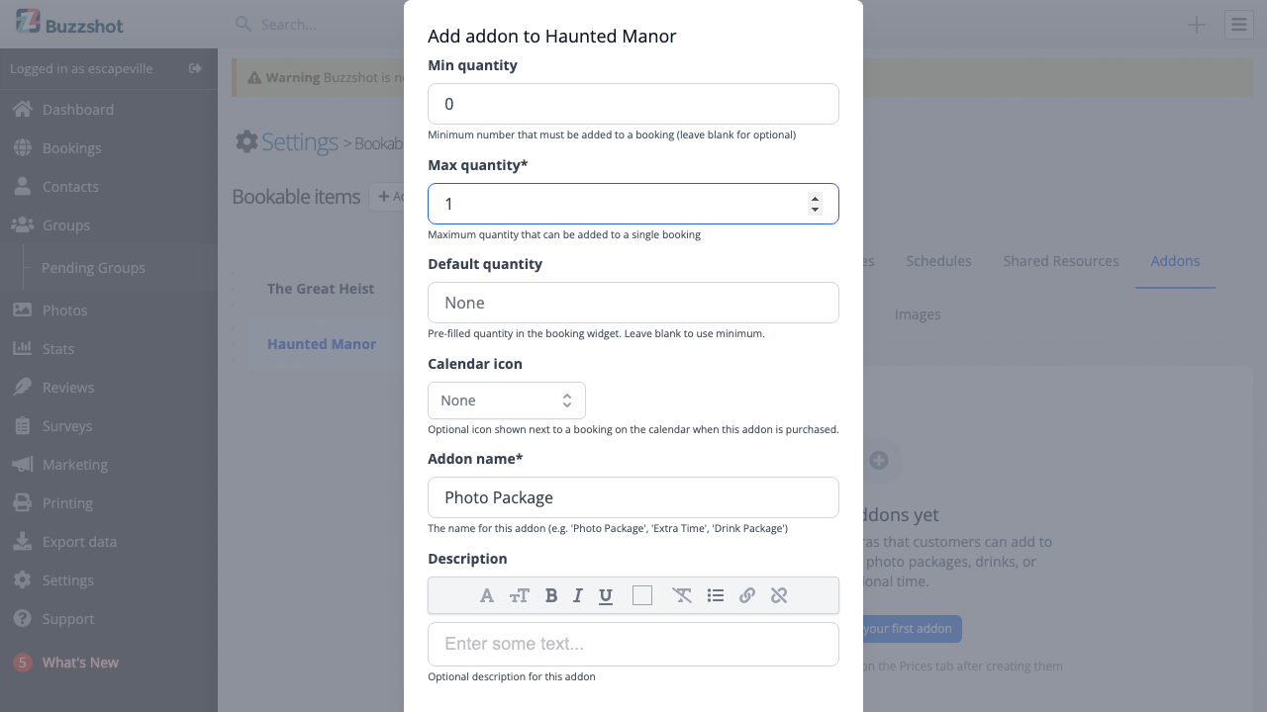Toggle italic formatting in description editor
Screen dimensions: 1267x712
578,595
